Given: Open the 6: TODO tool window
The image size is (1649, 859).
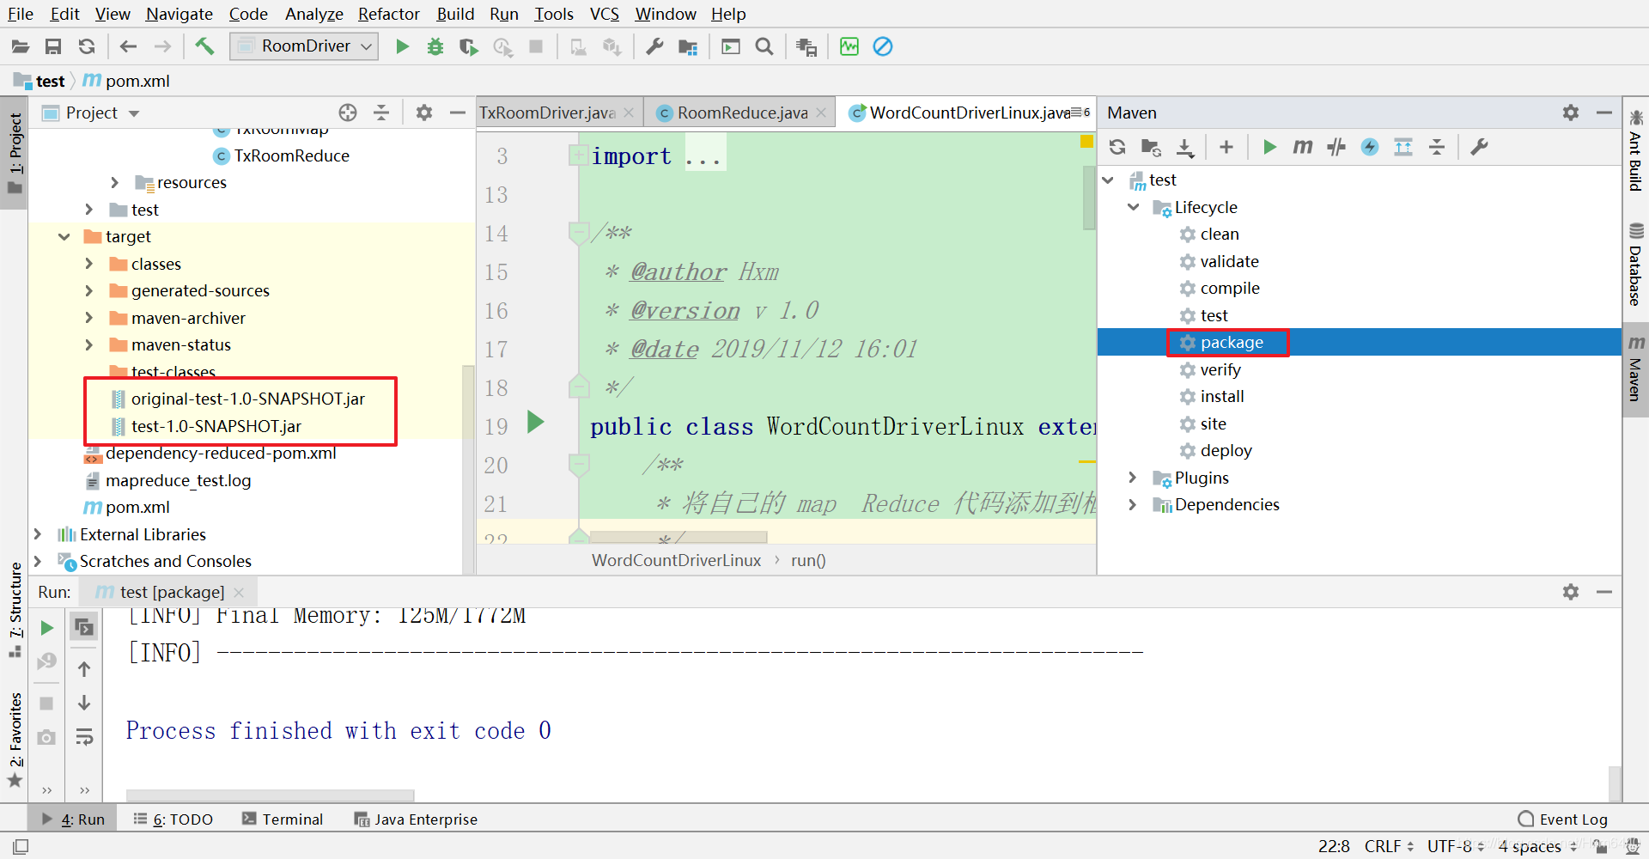Looking at the screenshot, I should coord(173,819).
